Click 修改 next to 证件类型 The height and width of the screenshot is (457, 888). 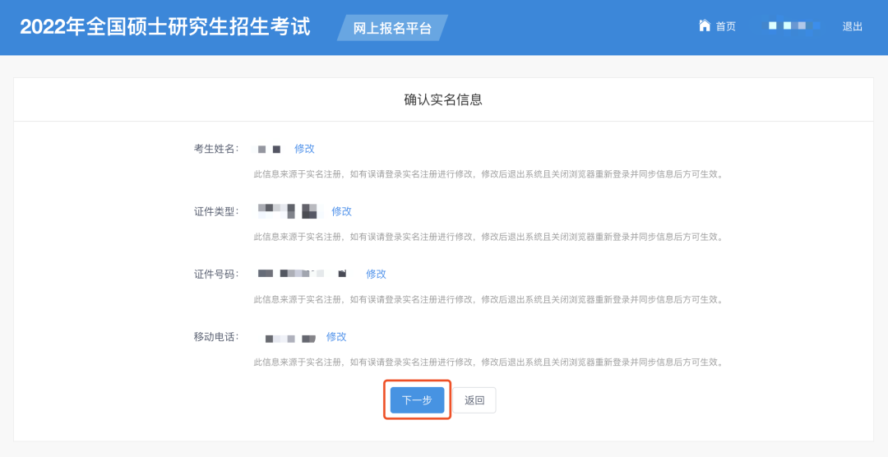coord(341,211)
